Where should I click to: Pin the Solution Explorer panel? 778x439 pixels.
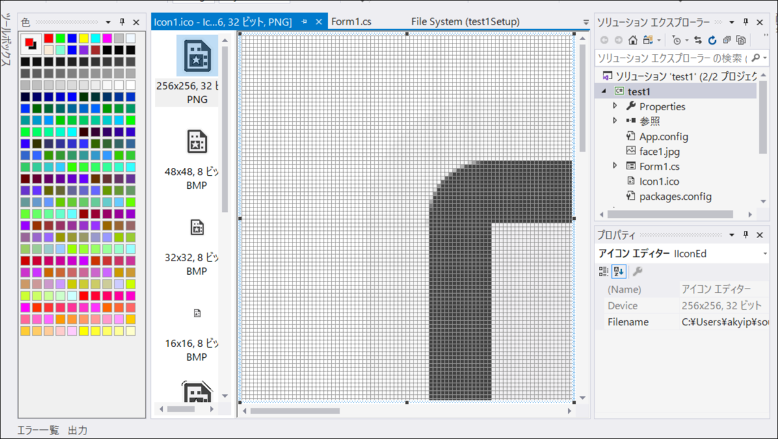(746, 22)
